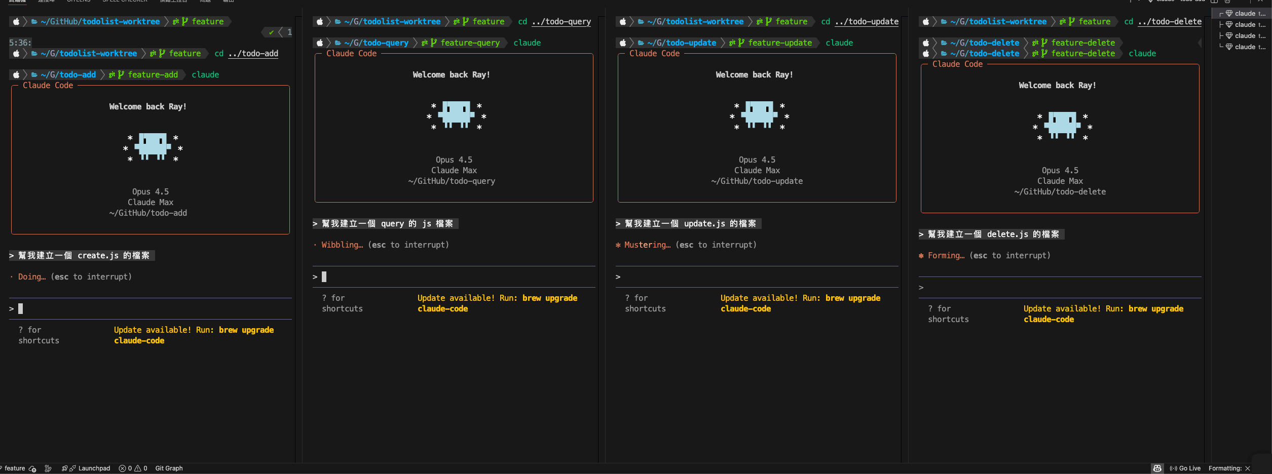Open the ../todo-query path link
The width and height of the screenshot is (1272, 474).
(x=561, y=22)
